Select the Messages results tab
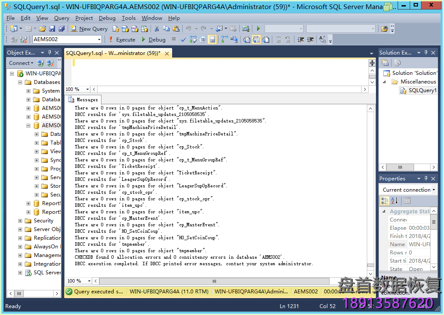 [83, 100]
